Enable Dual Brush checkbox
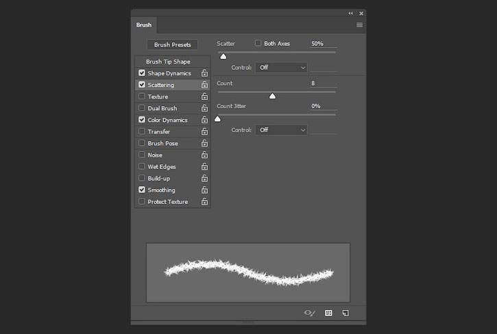 (142, 107)
